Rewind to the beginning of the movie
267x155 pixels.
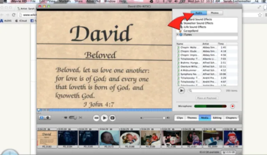[96, 118]
